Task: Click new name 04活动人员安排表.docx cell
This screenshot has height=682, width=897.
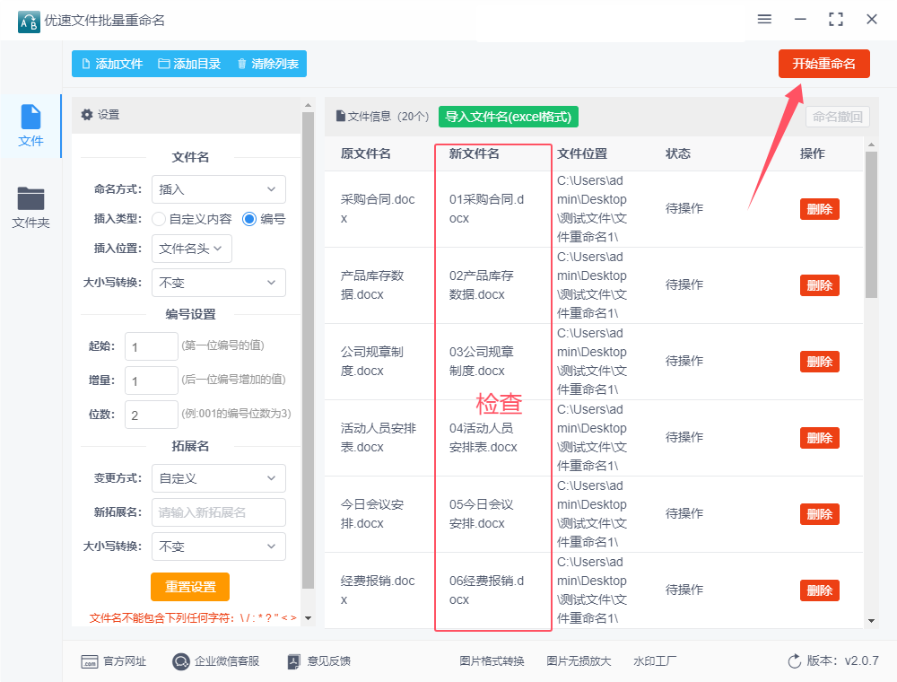Action: tap(483, 438)
